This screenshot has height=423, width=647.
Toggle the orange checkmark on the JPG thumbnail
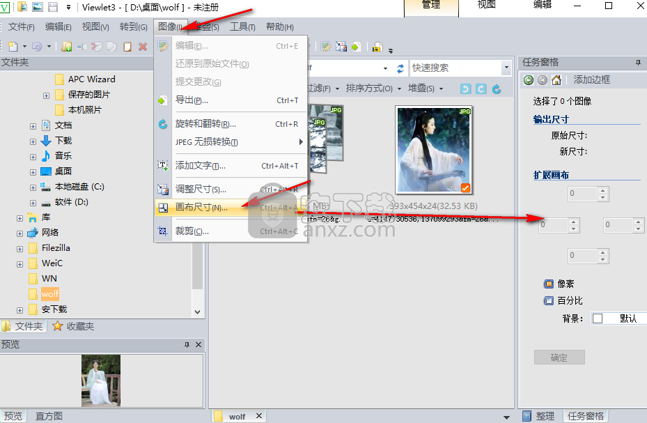465,188
